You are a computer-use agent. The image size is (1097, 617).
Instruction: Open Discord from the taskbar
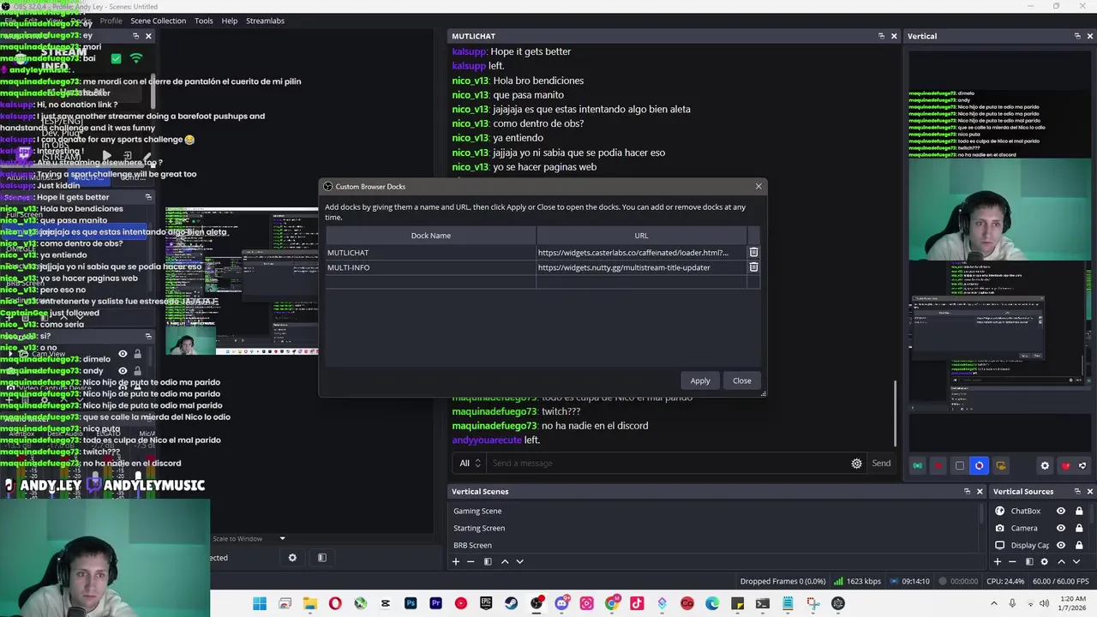pos(561,604)
